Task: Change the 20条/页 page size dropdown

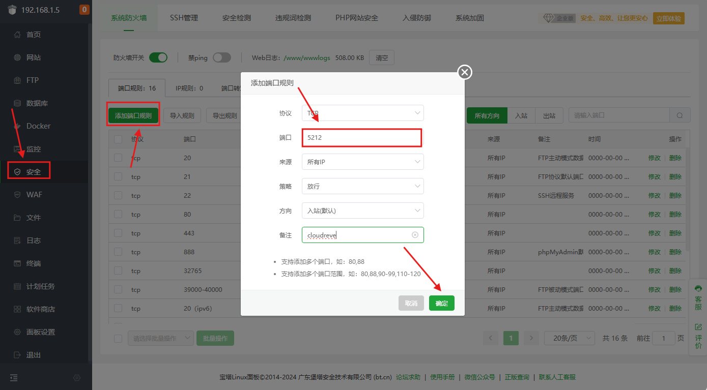Action: (569, 338)
